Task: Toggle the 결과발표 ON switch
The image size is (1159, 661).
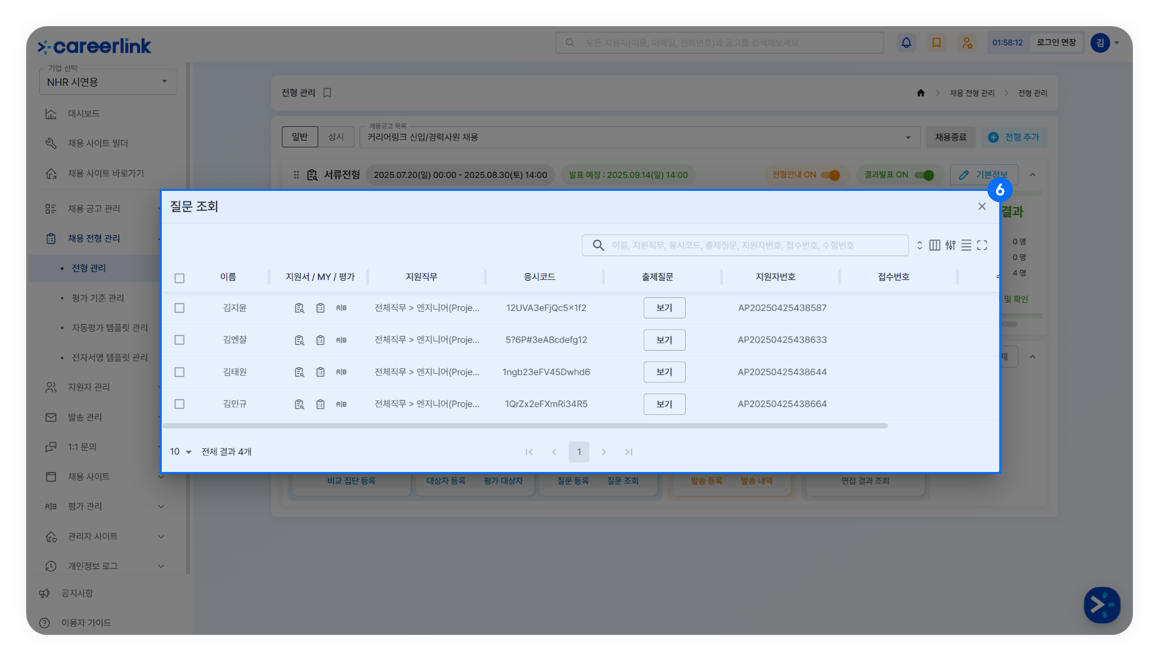Action: [x=924, y=175]
